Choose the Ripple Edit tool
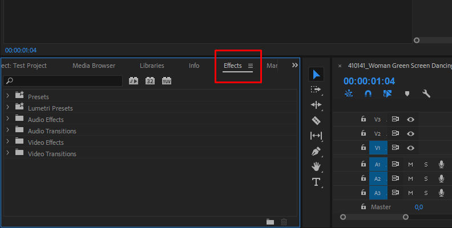 (316, 105)
